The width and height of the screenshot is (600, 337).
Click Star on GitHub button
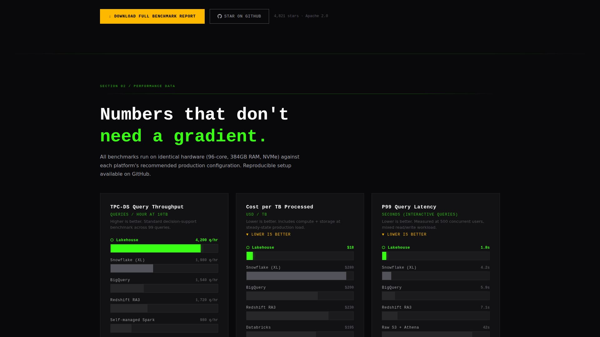239,16
